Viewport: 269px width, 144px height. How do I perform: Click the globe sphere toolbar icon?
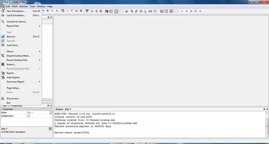[x=155, y=11]
